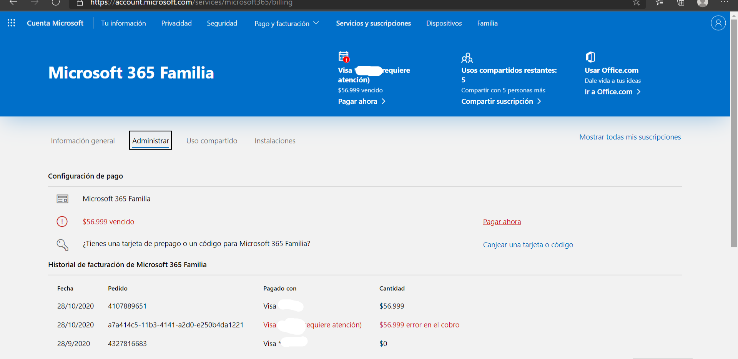Switch to the Instalaciones tab
The height and width of the screenshot is (359, 738).
(275, 141)
